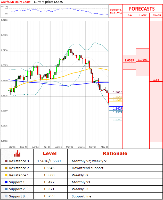Screen dimensions: 163x200
Task: Click the 1.5371 support label beside chart
Action: [118, 112]
